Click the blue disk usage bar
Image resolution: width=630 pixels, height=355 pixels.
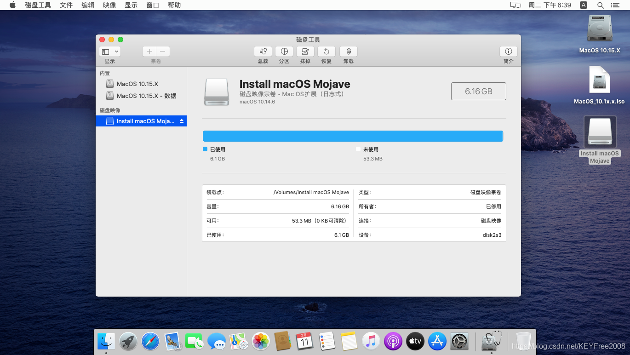click(353, 136)
